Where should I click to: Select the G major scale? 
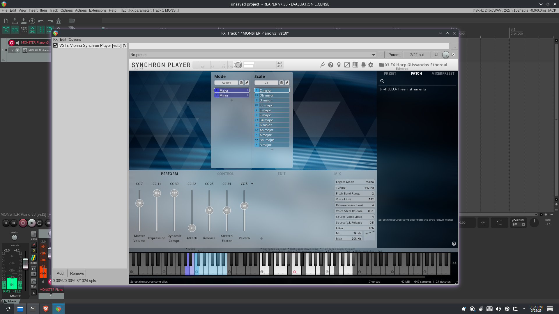[272, 125]
